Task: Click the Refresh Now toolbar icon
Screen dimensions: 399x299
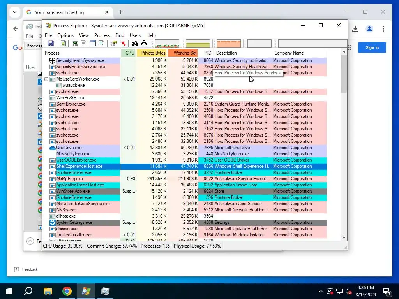Action: 63,44
